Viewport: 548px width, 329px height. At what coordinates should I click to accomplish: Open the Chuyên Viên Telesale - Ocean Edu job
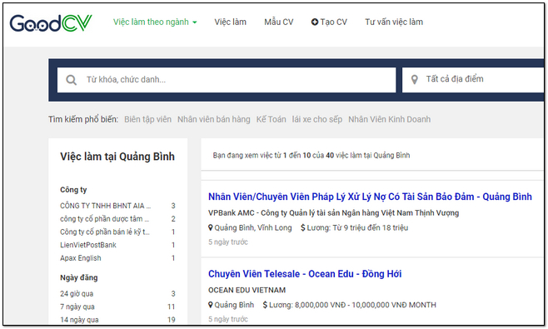(x=305, y=274)
